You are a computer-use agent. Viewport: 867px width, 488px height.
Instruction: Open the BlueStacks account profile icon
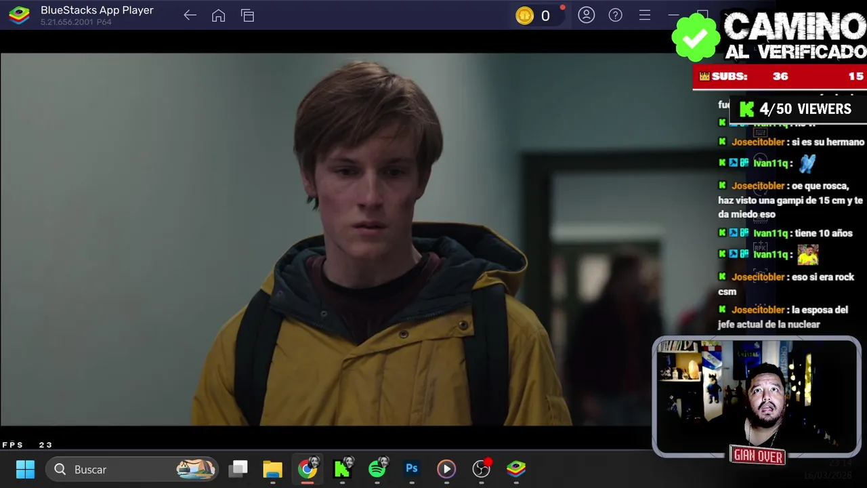point(587,15)
